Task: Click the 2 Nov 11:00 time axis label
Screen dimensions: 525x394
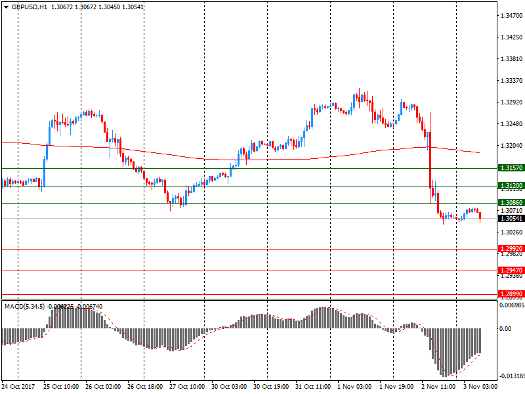Action: 438,387
